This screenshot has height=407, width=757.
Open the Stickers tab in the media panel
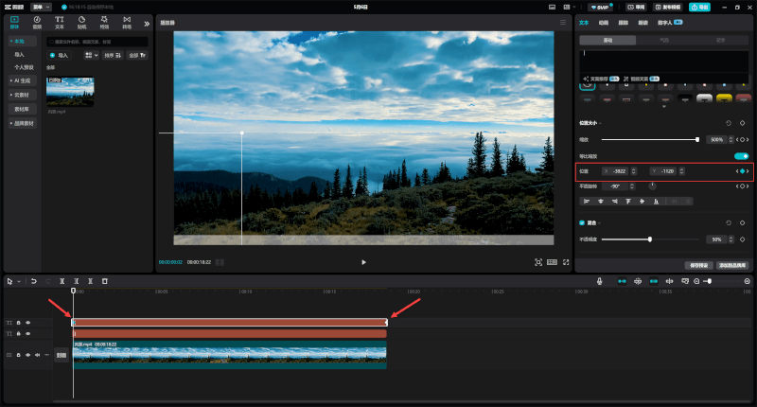(x=81, y=22)
